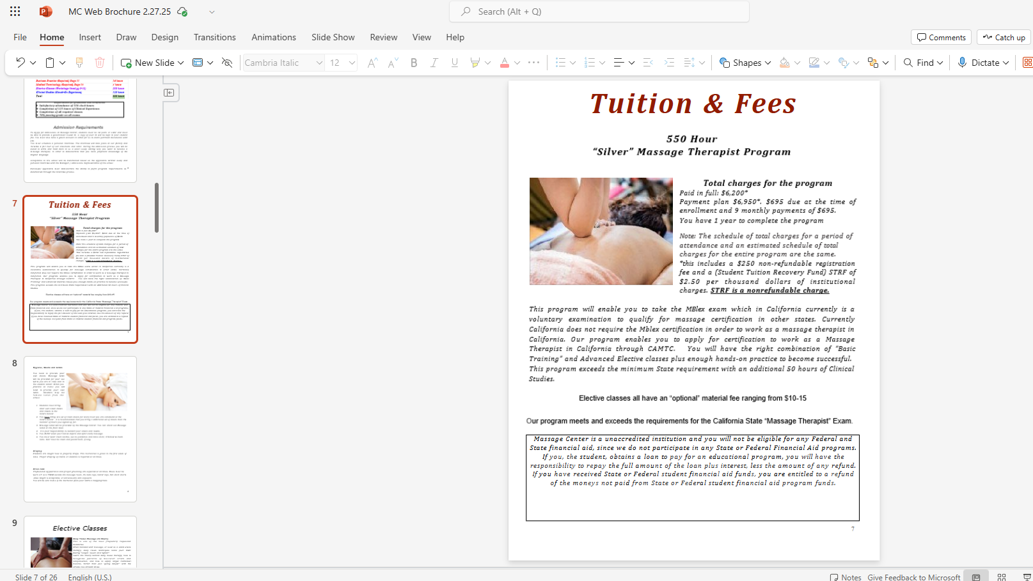Click the Undo arrow icon
1033x581 pixels.
pyautogui.click(x=20, y=63)
